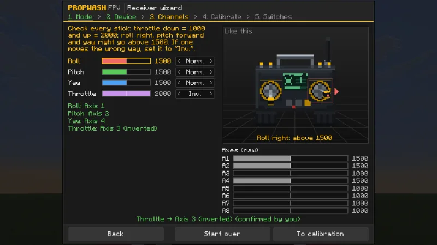Click the Roll value 1500
Viewport: 437px width, 245px height.
click(163, 61)
